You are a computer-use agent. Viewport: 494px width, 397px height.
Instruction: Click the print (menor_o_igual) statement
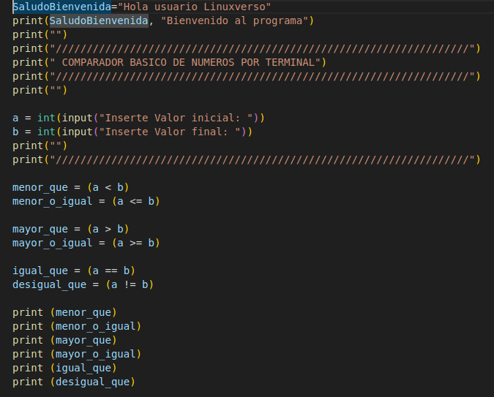pyautogui.click(x=77, y=326)
